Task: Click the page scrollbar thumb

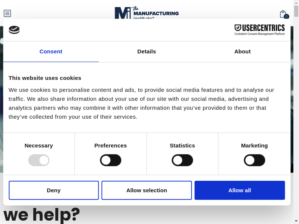Action: (x=296, y=11)
